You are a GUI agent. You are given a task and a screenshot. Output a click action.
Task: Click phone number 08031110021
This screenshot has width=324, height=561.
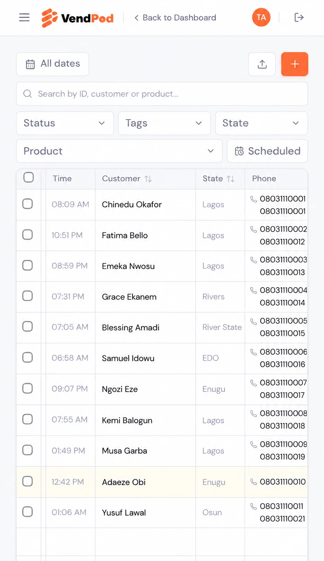point(283,519)
